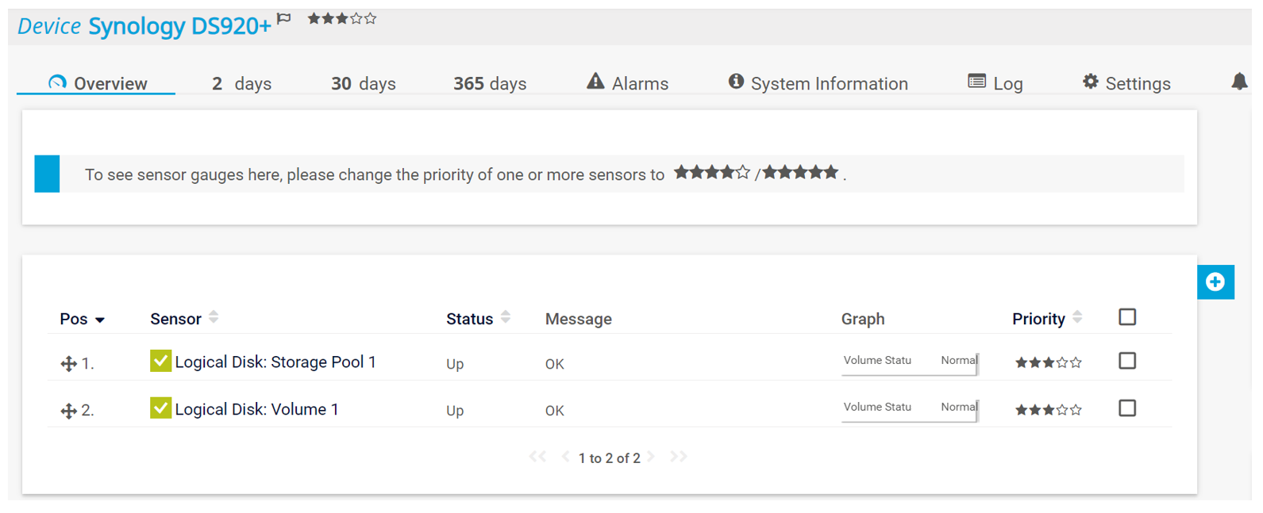
Task: Set priority stars for Storage Pool 1
Action: (1048, 363)
